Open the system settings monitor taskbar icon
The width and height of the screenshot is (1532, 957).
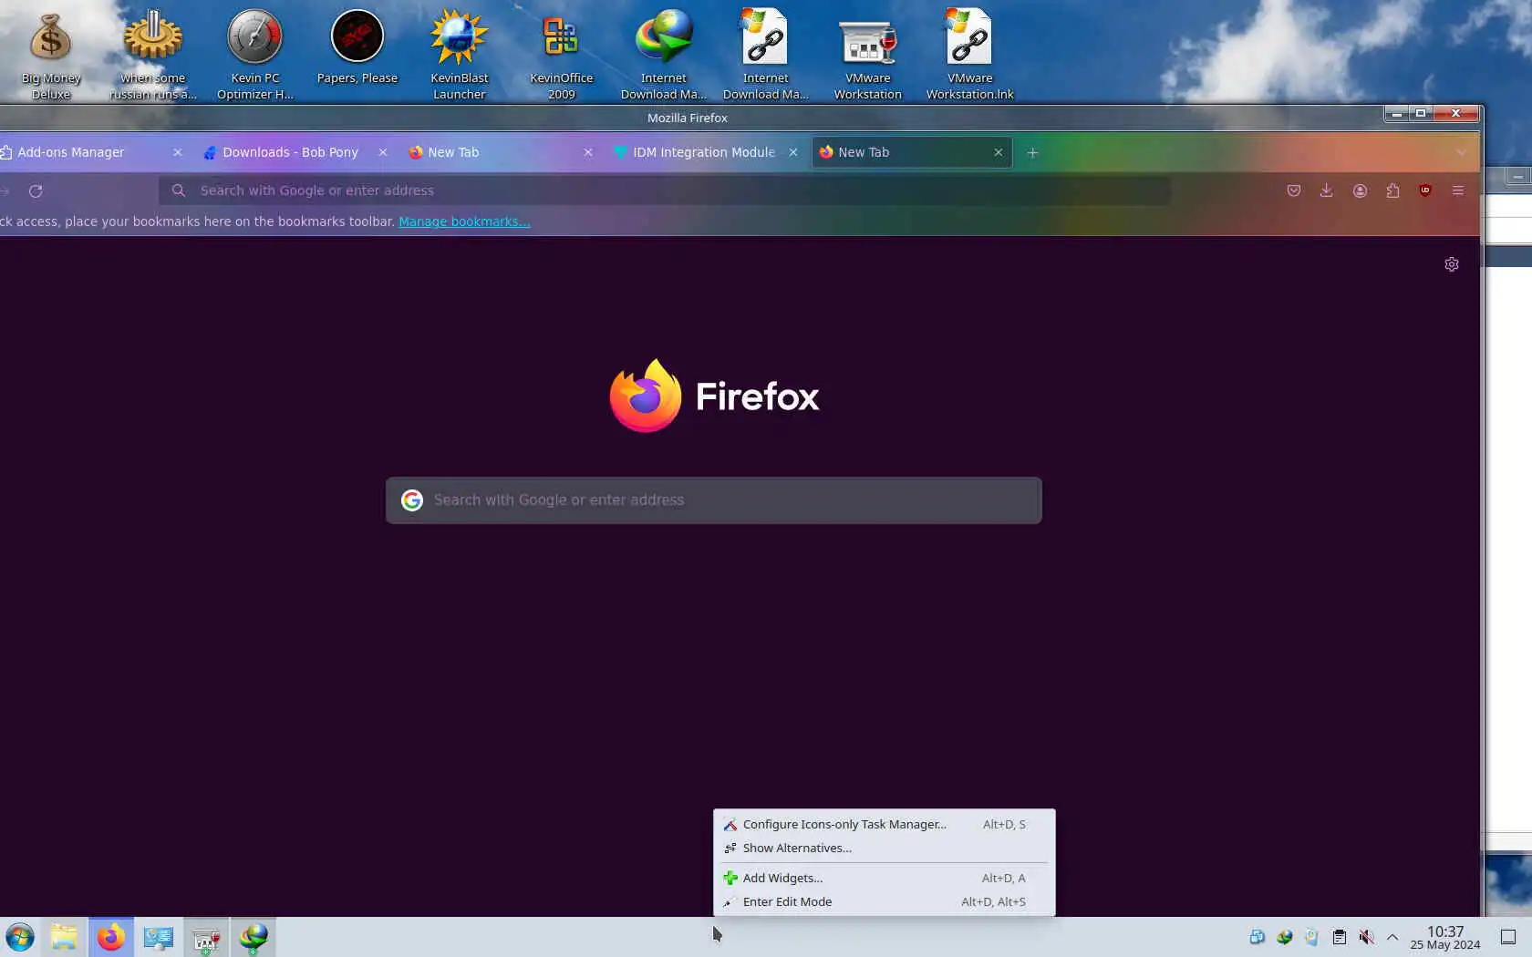click(159, 937)
